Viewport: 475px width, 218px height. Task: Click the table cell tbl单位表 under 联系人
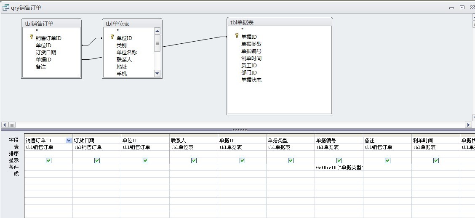(193, 147)
